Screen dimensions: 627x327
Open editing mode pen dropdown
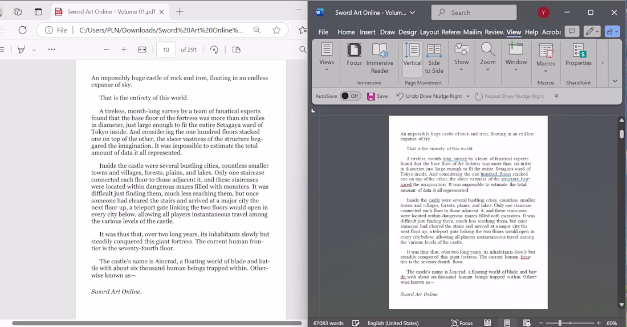(592, 31)
